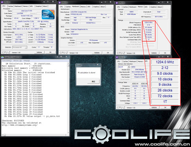The width and height of the screenshot is (191, 147).
Task: Confirm the PI calculation done dialog
Action: pos(93,82)
